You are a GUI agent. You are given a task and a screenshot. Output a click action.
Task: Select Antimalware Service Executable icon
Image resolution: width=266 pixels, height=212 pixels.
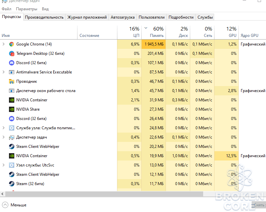(x=12, y=72)
